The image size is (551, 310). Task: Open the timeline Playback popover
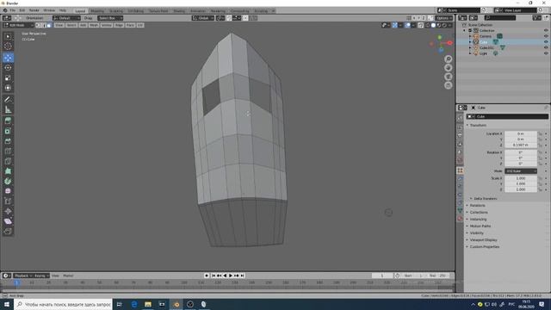(x=23, y=276)
